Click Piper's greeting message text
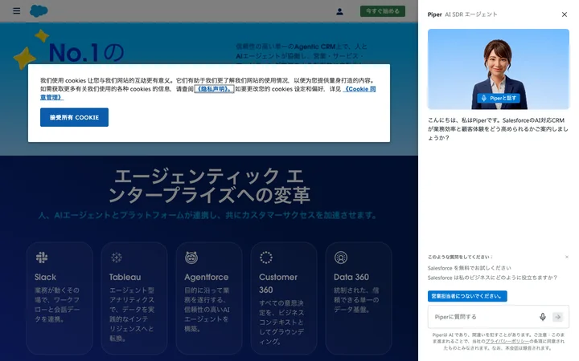The width and height of the screenshot is (579, 361). click(498, 129)
